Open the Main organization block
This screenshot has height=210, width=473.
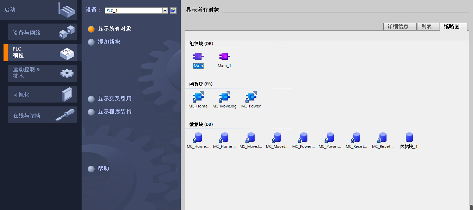click(x=198, y=57)
